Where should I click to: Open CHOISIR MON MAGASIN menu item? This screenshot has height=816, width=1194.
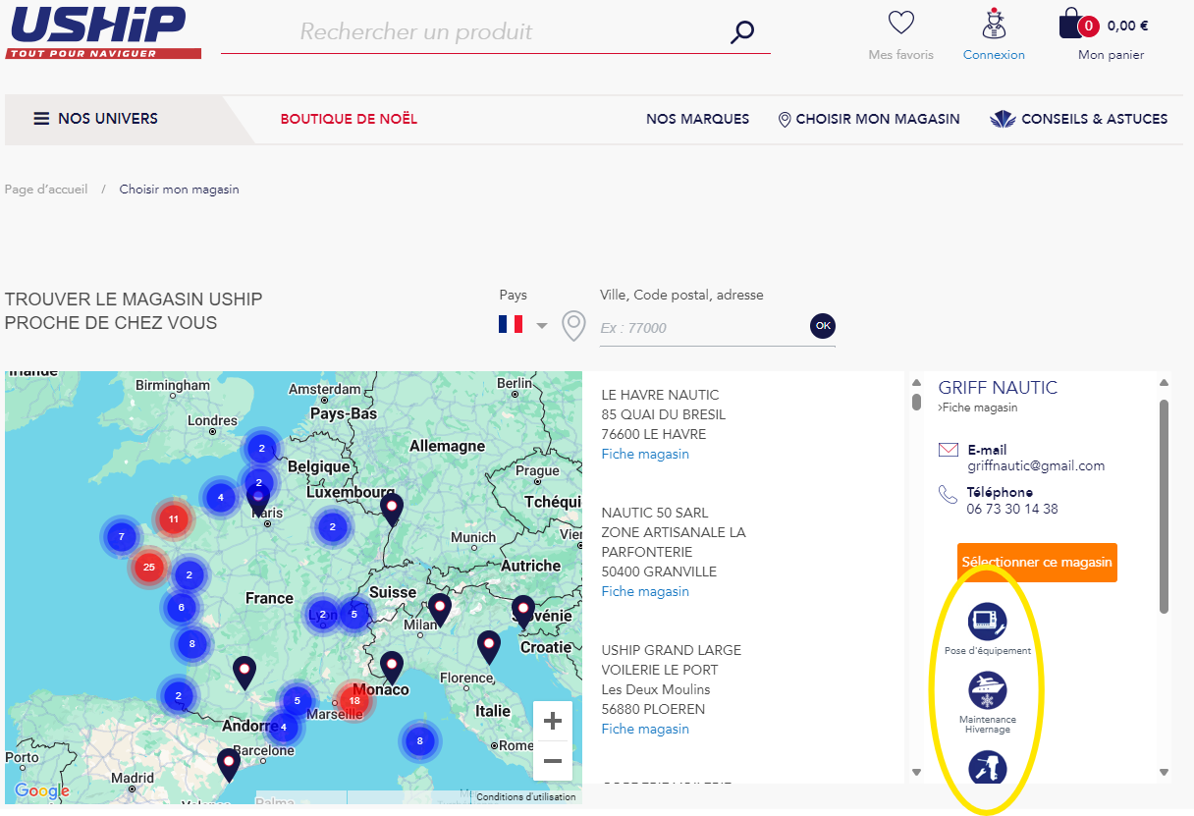[869, 119]
